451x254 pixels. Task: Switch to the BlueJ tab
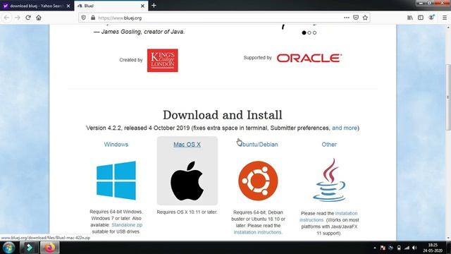click(111, 6)
